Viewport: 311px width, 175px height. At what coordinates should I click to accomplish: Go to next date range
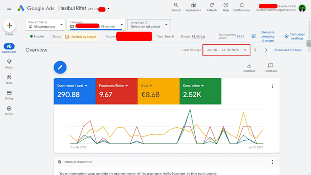point(266,50)
